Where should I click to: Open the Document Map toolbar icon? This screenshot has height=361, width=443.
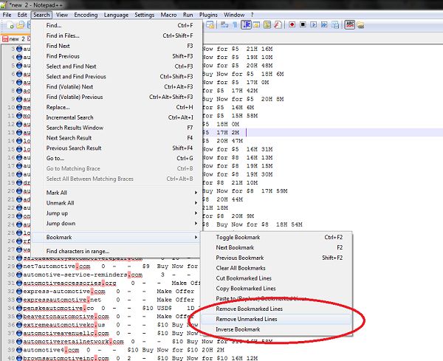tap(267, 25)
